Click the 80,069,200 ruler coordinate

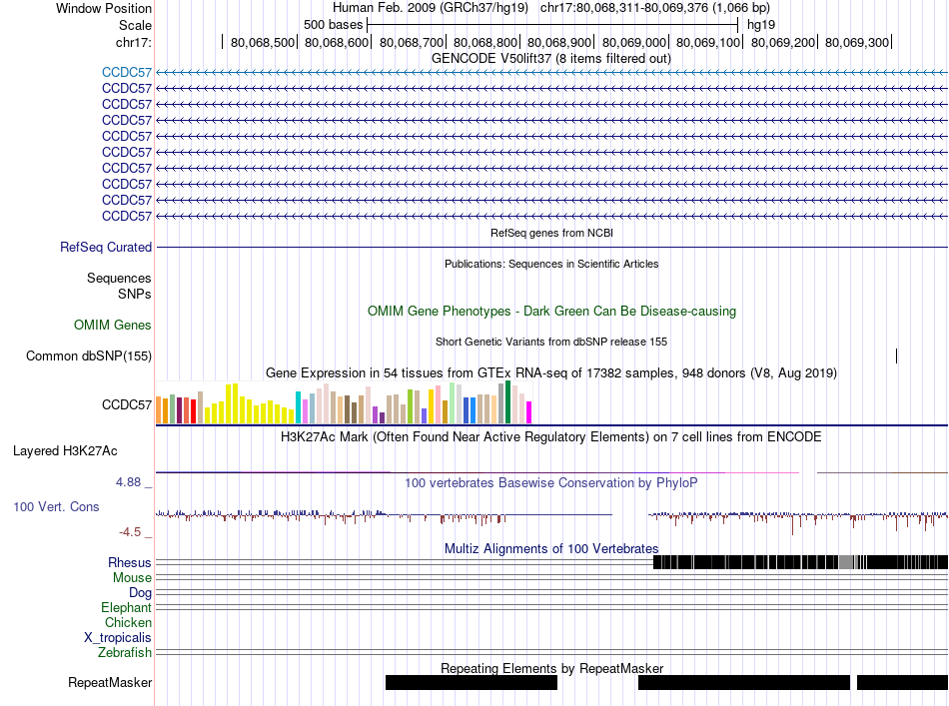coord(782,42)
